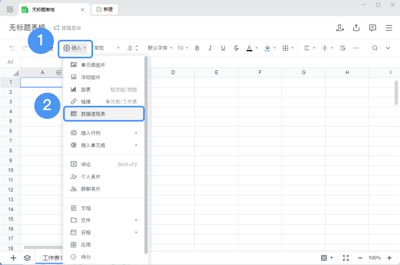Click the add collaborator icon
The image size is (400, 265).
coord(340,28)
